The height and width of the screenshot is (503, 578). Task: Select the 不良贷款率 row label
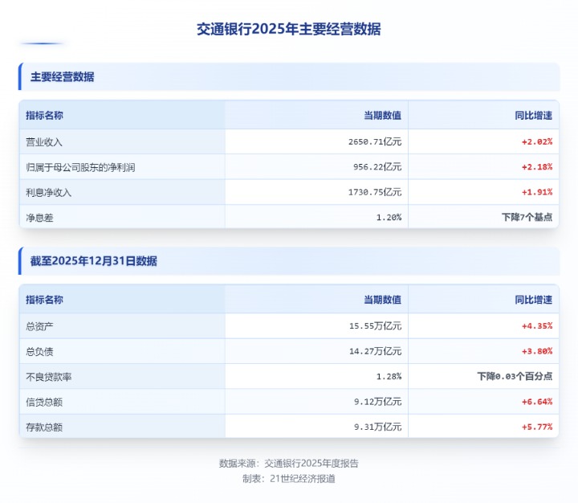pos(49,376)
